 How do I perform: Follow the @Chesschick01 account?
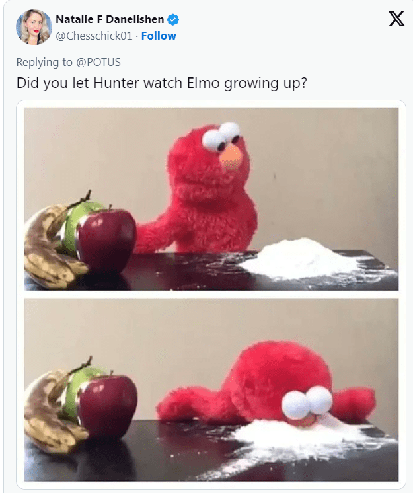point(159,36)
